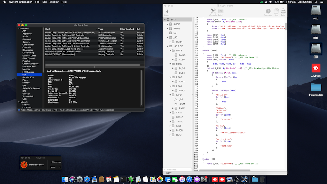This screenshot has height=184, width=327.
Task: Collapse the _SB.PCI0 tree node
Action: (168, 46)
